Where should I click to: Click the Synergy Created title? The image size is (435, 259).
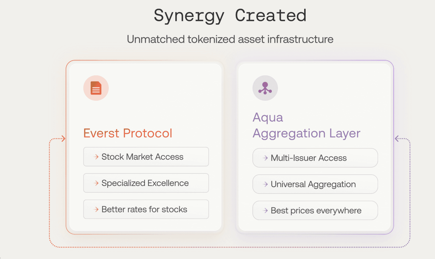pyautogui.click(x=230, y=16)
